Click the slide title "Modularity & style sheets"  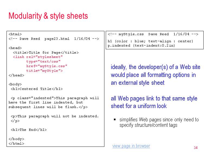point(48,16)
